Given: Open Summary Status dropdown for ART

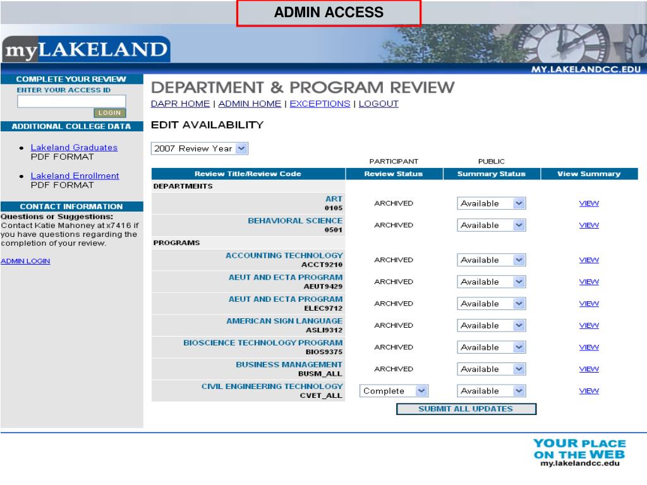Looking at the screenshot, I should pyautogui.click(x=491, y=203).
